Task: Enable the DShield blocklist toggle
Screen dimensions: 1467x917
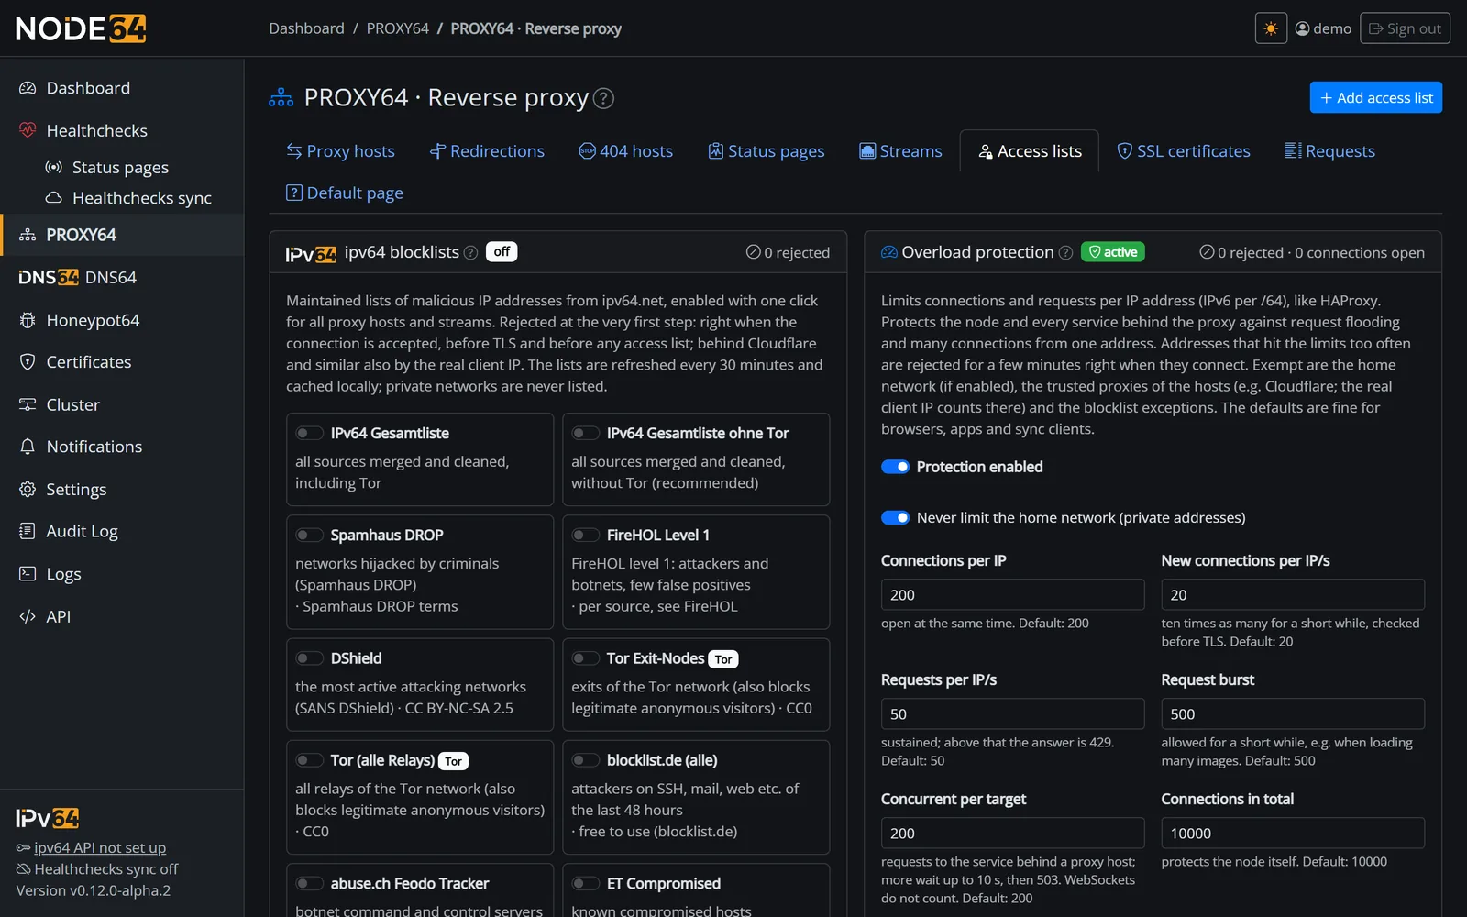Action: click(x=309, y=658)
